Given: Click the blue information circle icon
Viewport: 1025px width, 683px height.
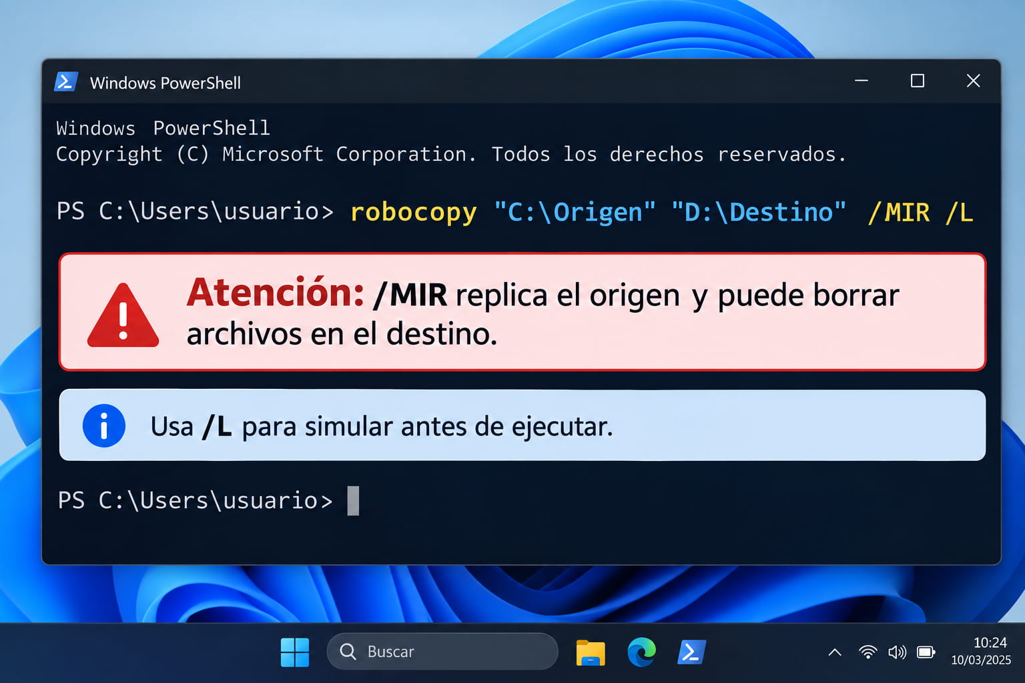Looking at the screenshot, I should coord(104,426).
